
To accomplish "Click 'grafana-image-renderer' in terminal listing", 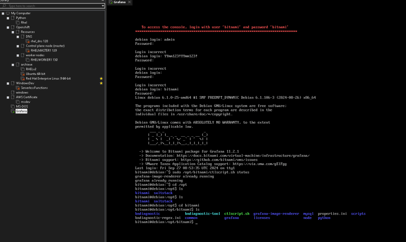I will click(276, 213).
